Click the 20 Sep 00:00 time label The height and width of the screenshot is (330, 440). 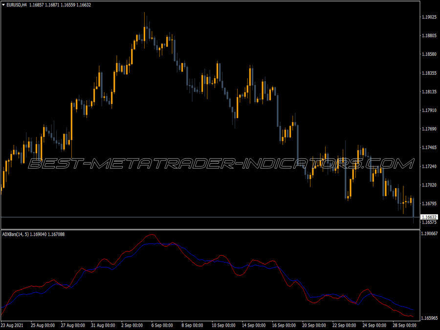click(x=314, y=326)
